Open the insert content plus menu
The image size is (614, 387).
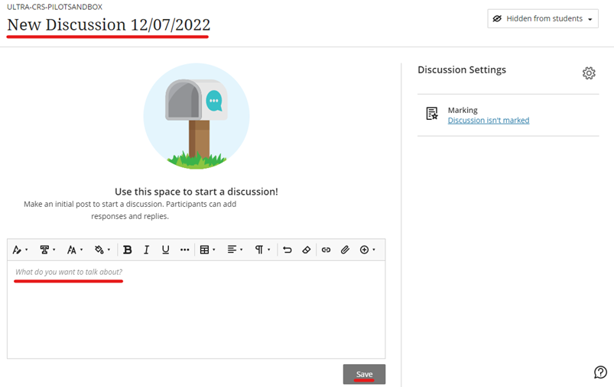pyautogui.click(x=364, y=250)
